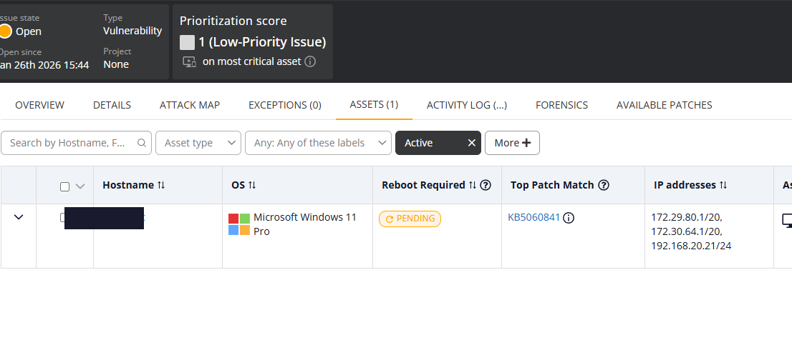Switch to the Attack Map tab
Screen dimensions: 792x355
(x=190, y=105)
